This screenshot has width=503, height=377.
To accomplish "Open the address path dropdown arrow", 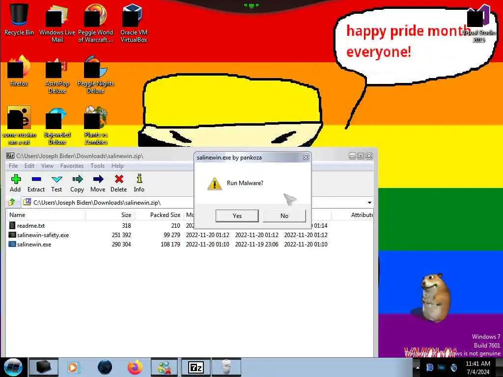I will pos(369,203).
